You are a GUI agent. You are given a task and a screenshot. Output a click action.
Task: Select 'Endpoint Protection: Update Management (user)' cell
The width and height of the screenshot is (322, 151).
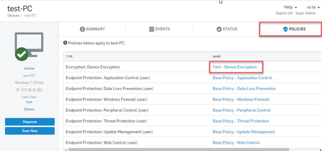[x=109, y=132]
